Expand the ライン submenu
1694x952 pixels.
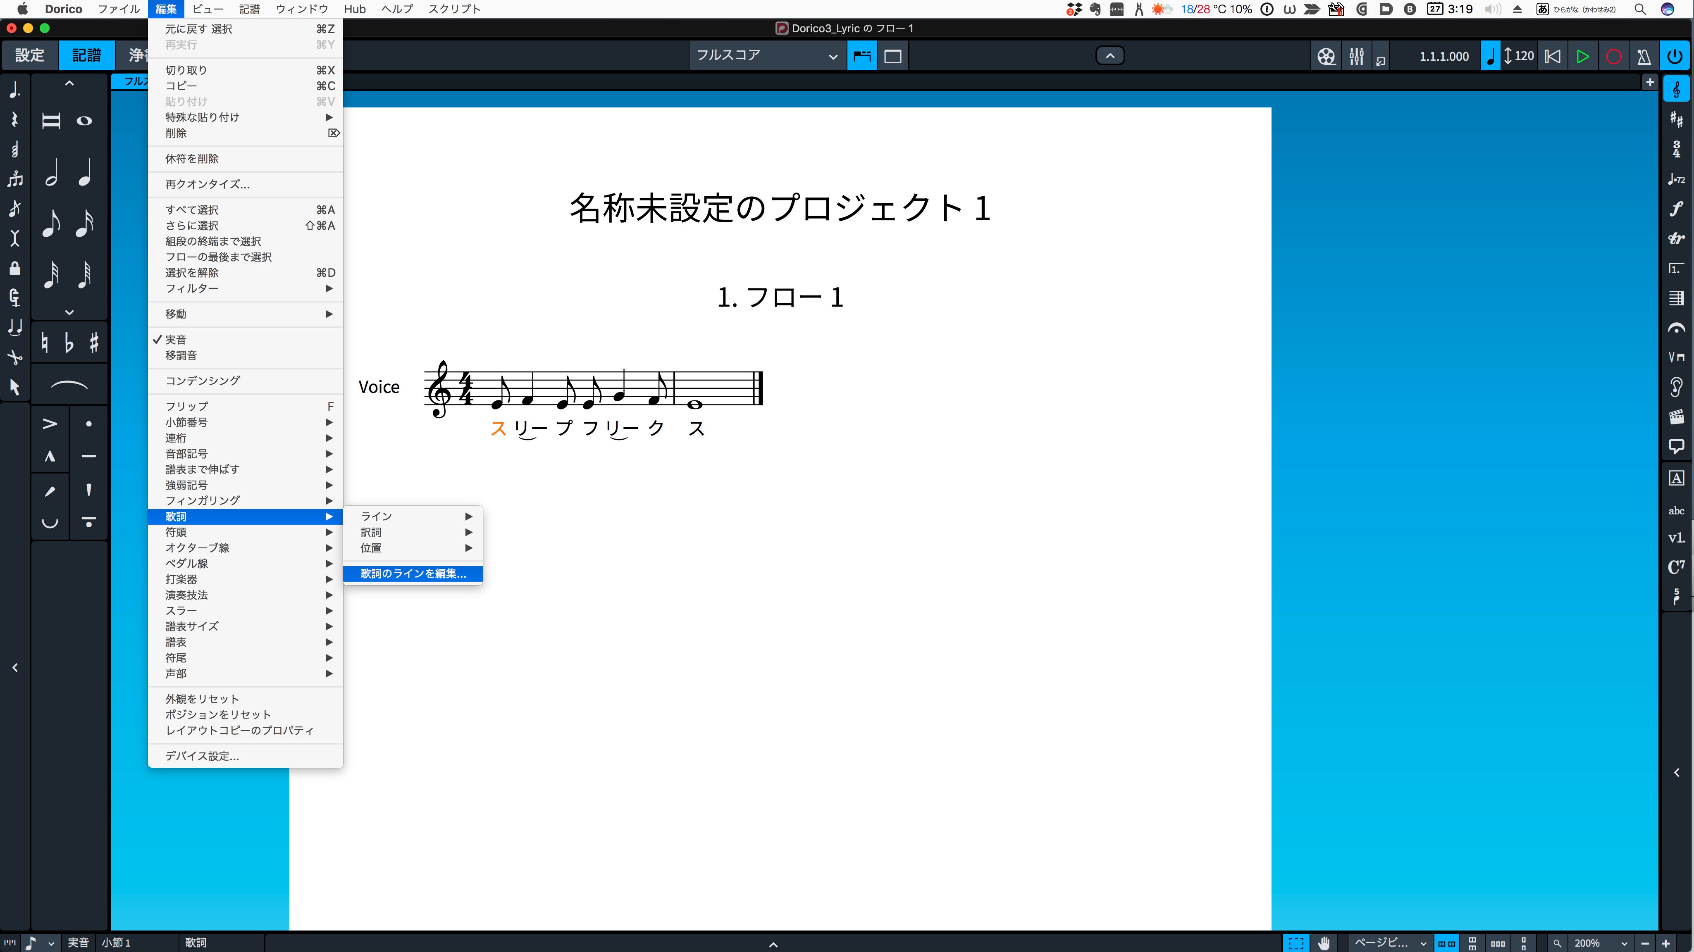click(413, 516)
